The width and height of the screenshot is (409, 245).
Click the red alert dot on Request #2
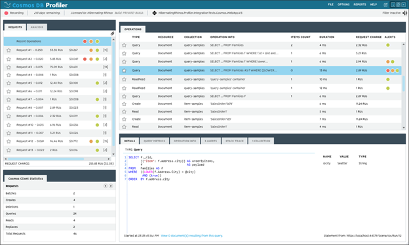point(85,59)
